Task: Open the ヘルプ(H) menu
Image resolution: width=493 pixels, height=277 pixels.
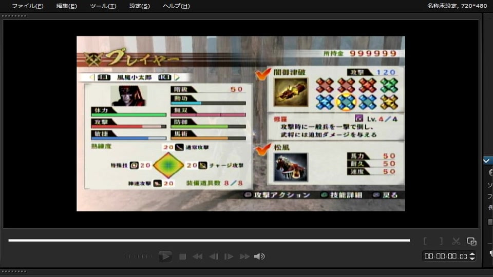Action: [176, 6]
